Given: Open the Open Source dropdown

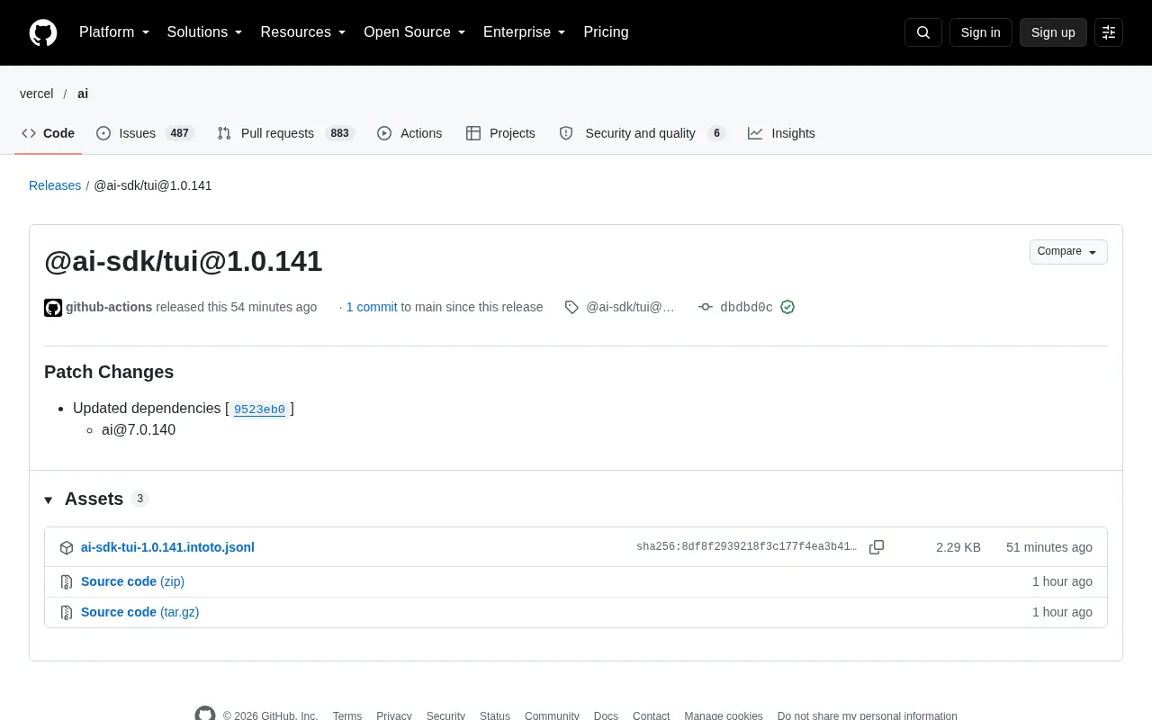Looking at the screenshot, I should coord(415,32).
